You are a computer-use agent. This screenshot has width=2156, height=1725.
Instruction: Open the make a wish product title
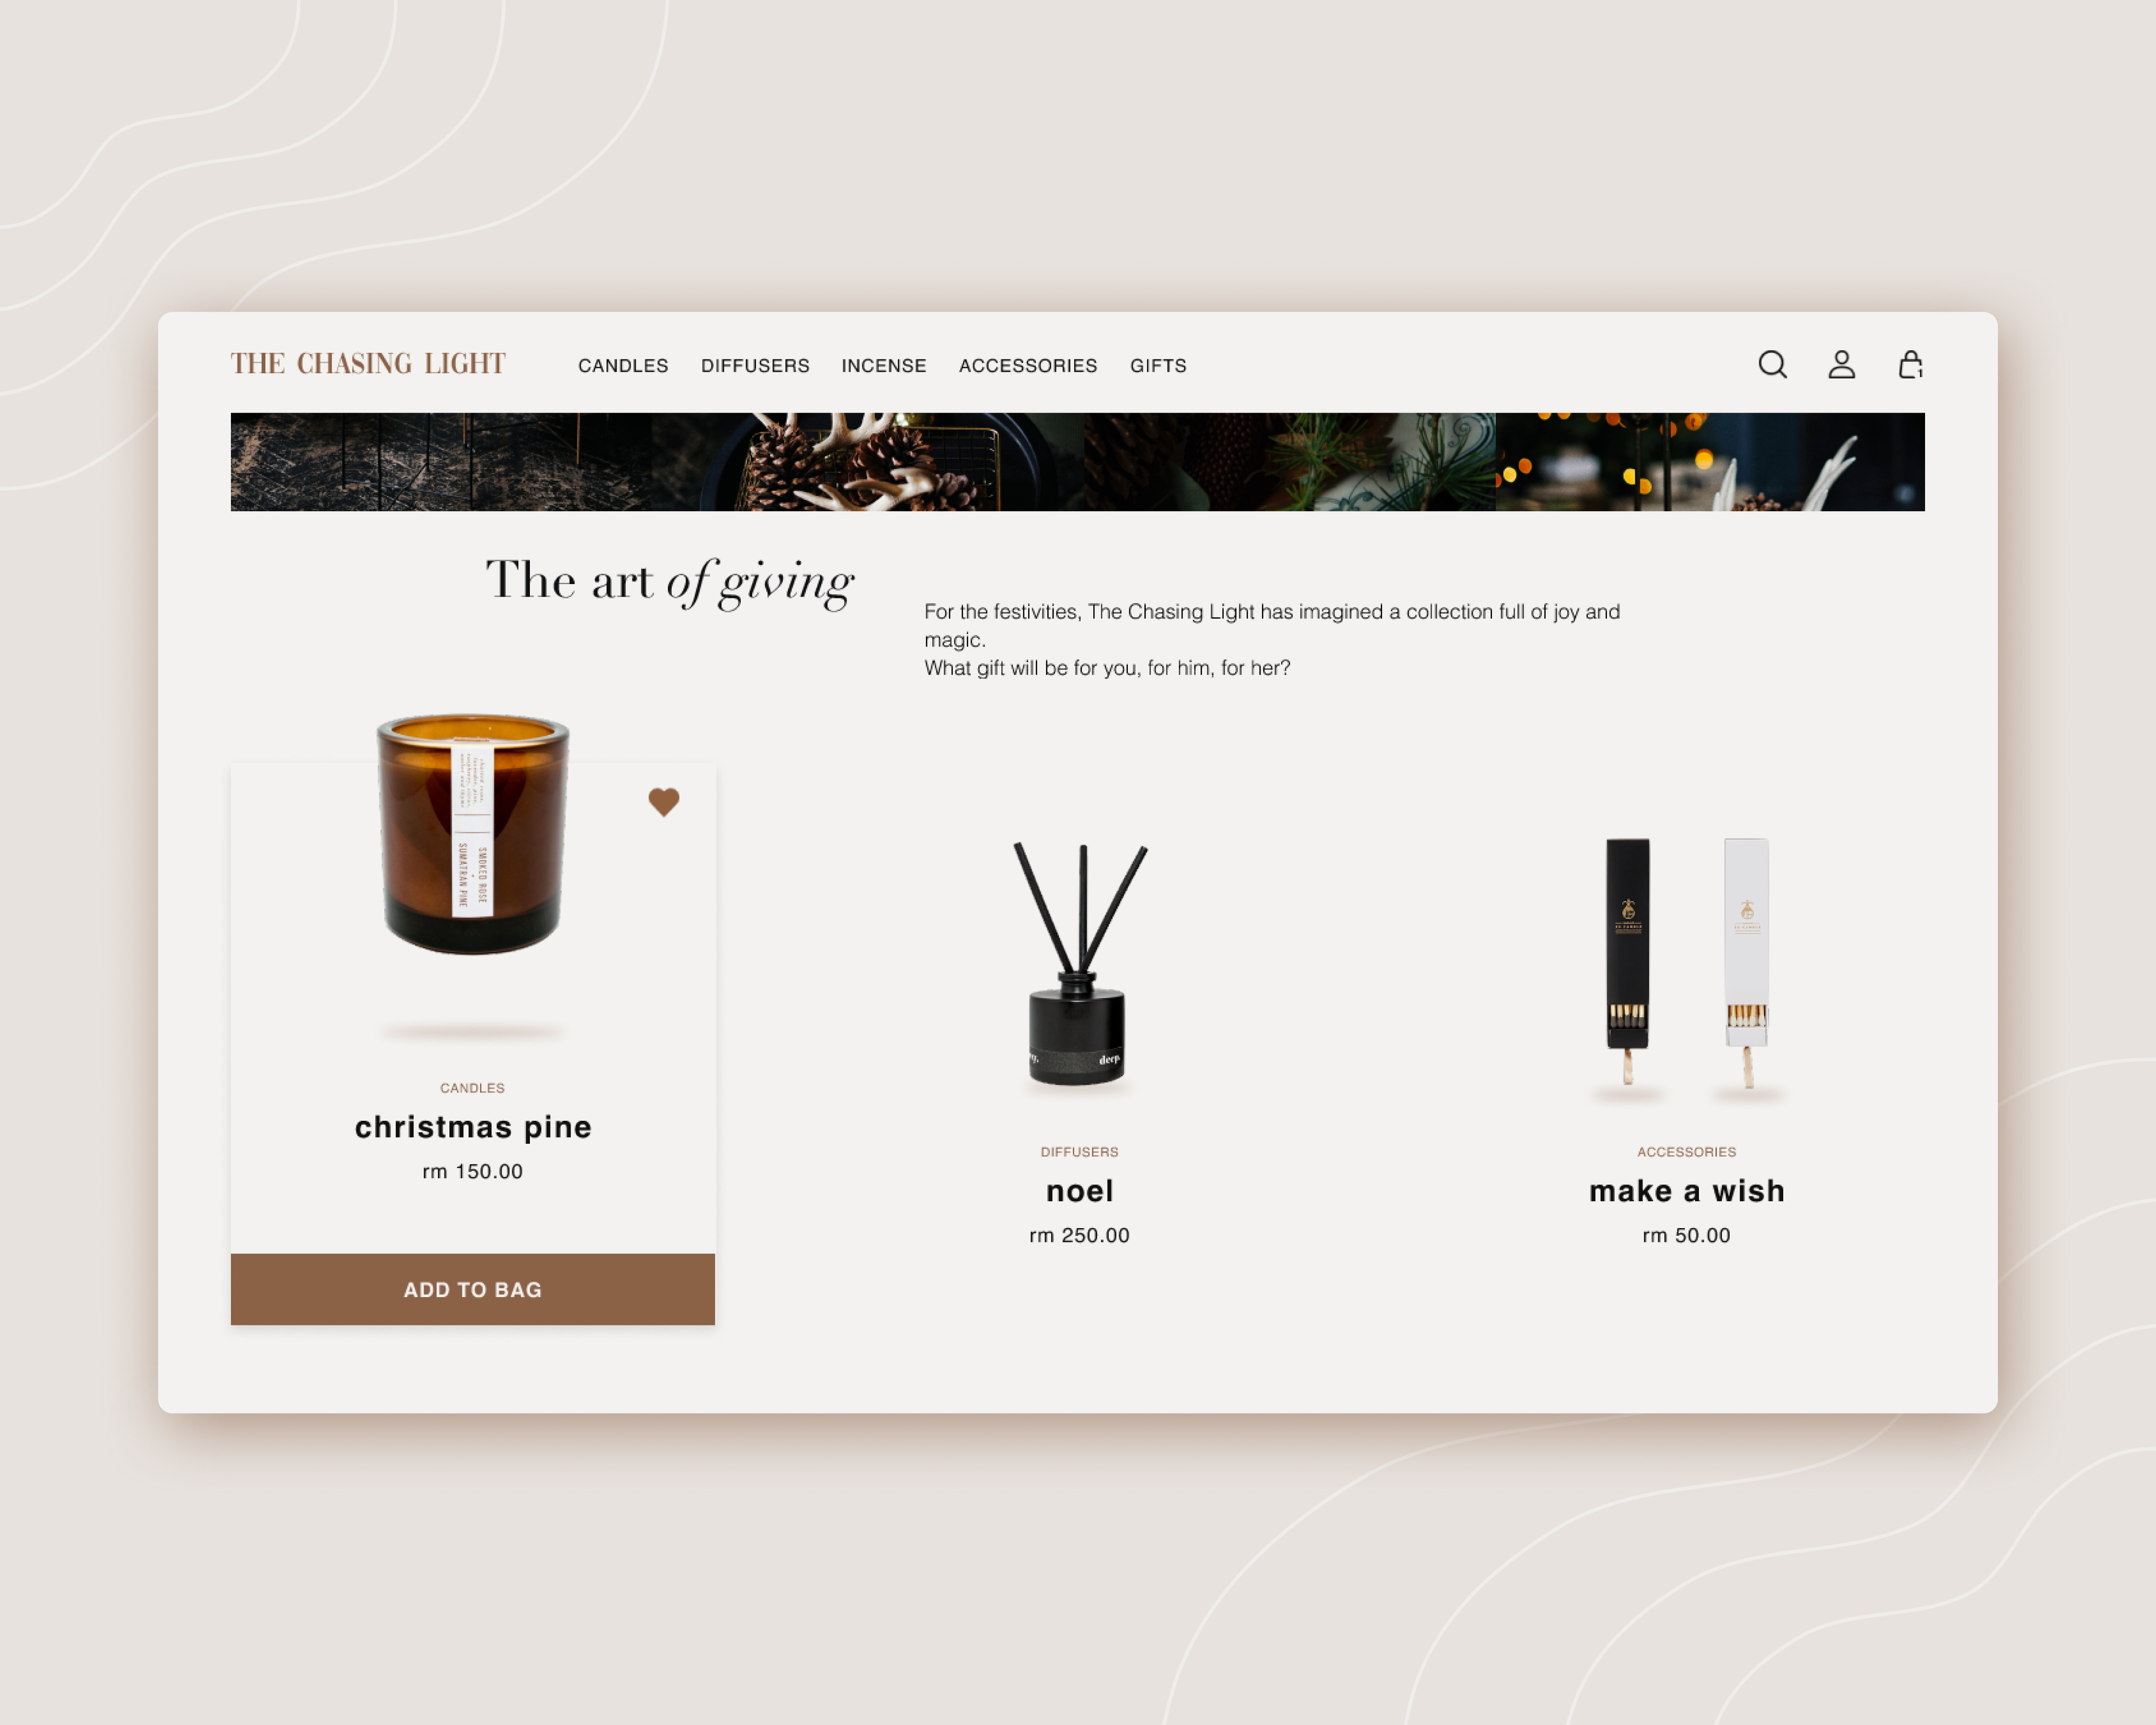[x=1687, y=1191]
